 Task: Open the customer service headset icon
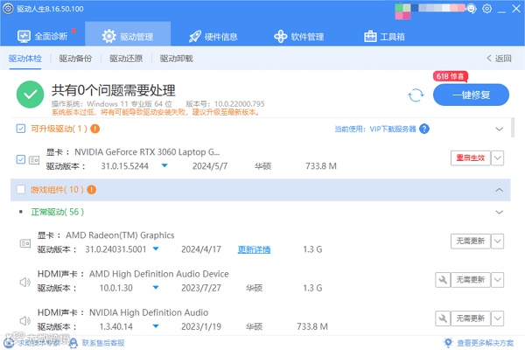point(472,9)
